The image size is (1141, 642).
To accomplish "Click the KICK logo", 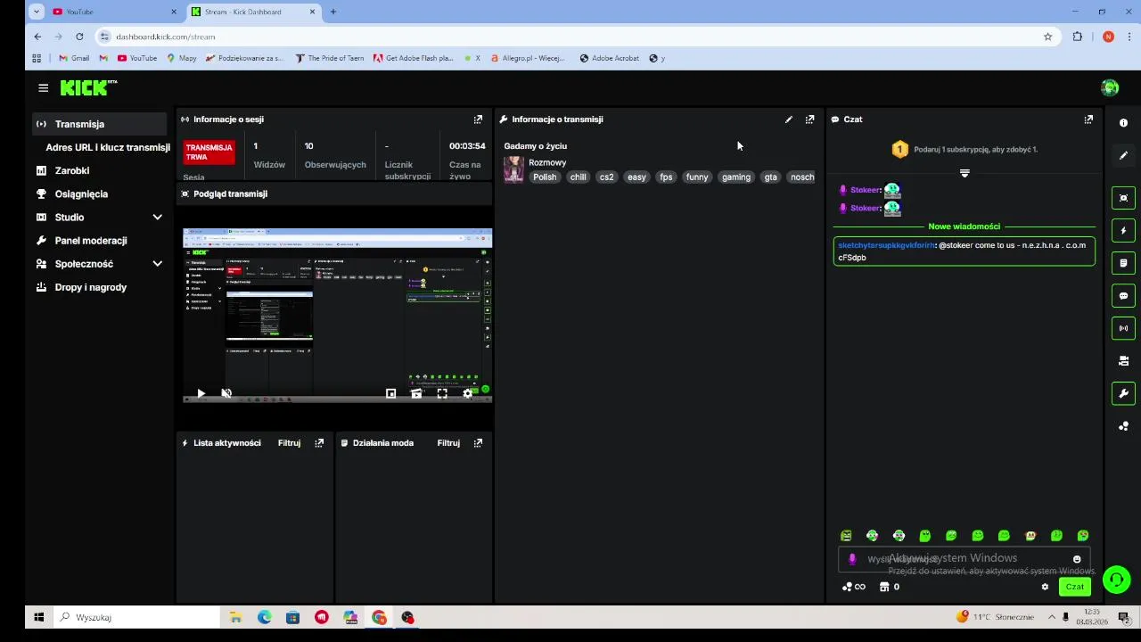I will pos(88,87).
